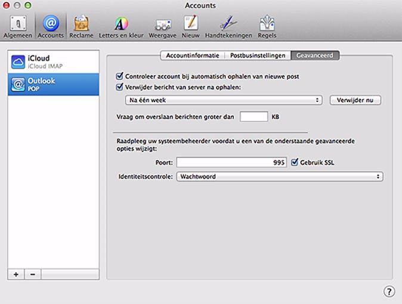Open the Identiteitscontrole Wachtwoord dropdown
Screen dimensions: 402x304
280,176
